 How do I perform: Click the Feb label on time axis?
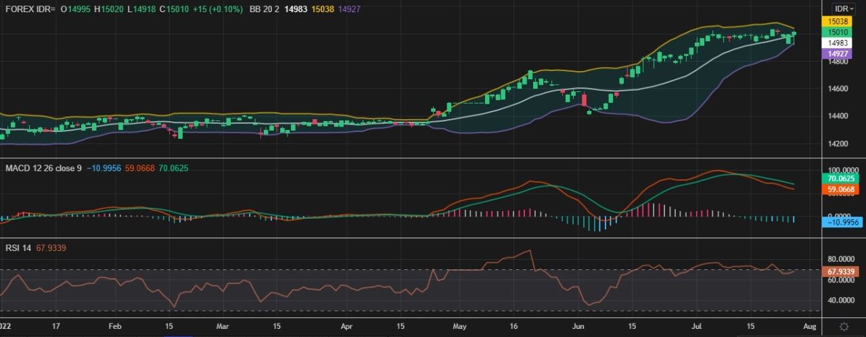115,325
